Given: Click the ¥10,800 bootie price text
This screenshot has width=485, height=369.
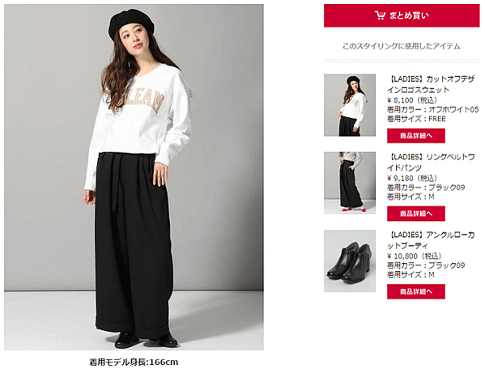Looking at the screenshot, I should point(415,257).
